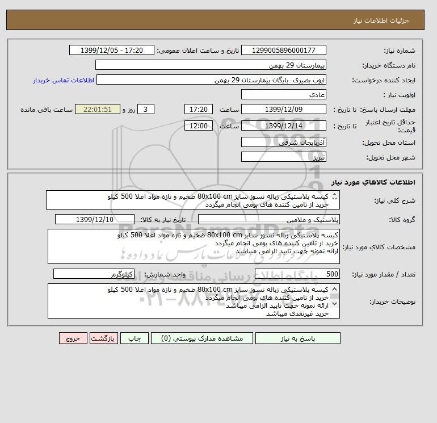Click label ساعت باقی مانده

(x=47, y=110)
